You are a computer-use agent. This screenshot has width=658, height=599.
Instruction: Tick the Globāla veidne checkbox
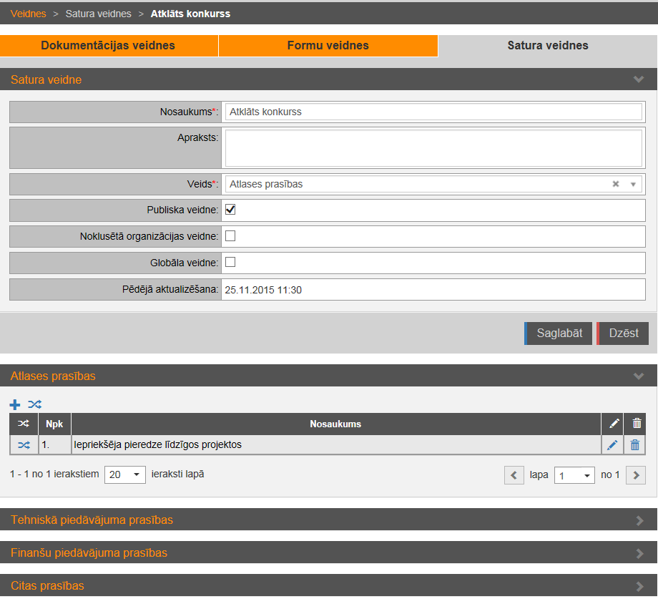click(x=230, y=262)
